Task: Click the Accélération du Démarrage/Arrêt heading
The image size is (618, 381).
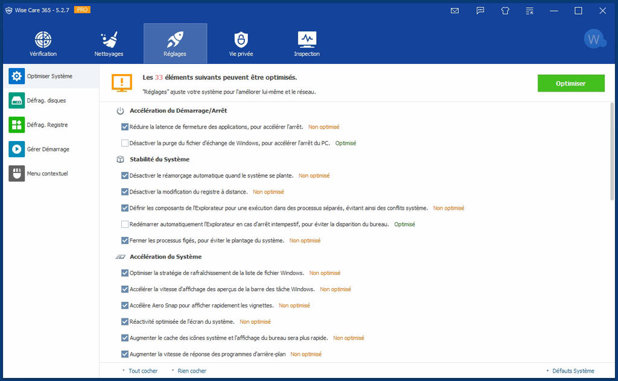Action: 178,111
